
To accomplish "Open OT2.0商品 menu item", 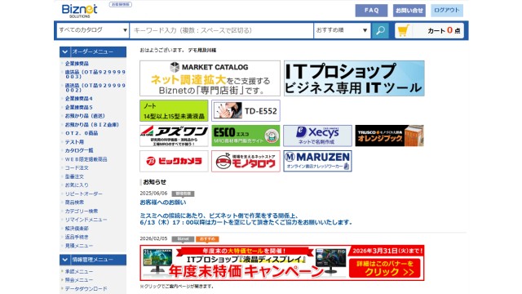I will [82, 133].
